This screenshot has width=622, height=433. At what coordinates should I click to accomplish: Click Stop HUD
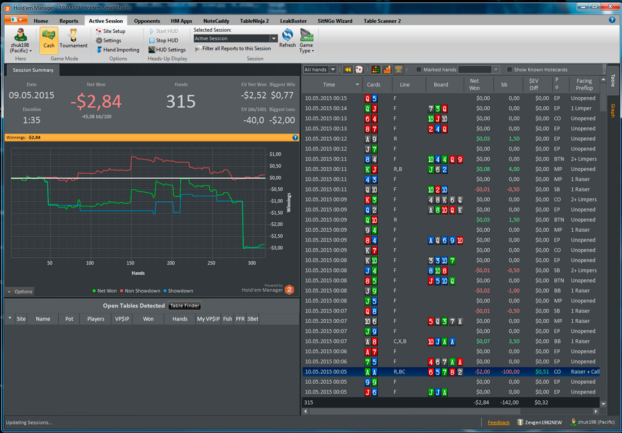coord(163,41)
